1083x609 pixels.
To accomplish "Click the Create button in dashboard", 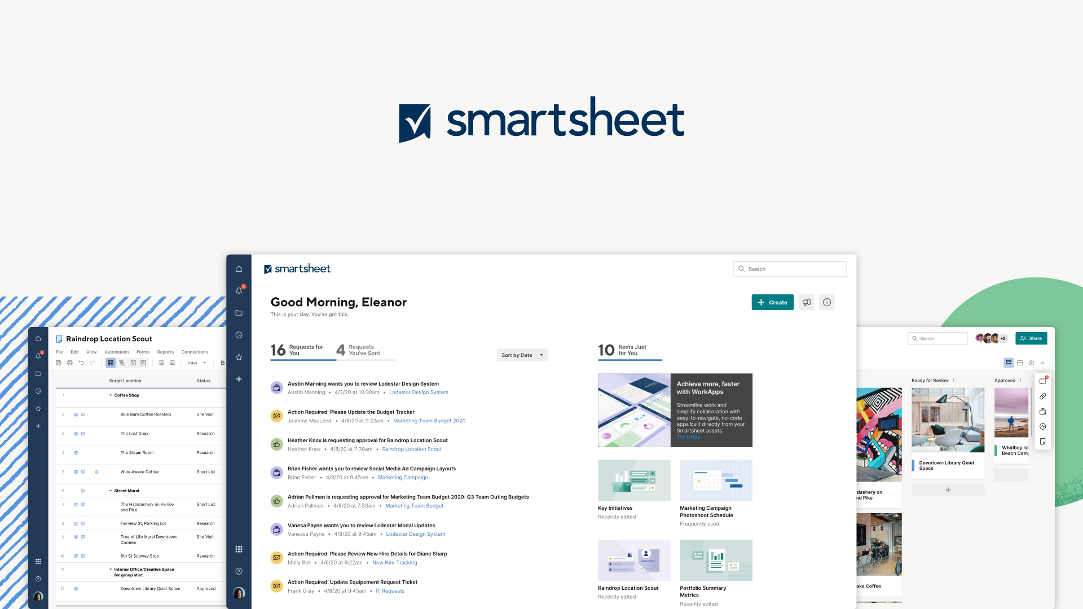I will (x=773, y=302).
